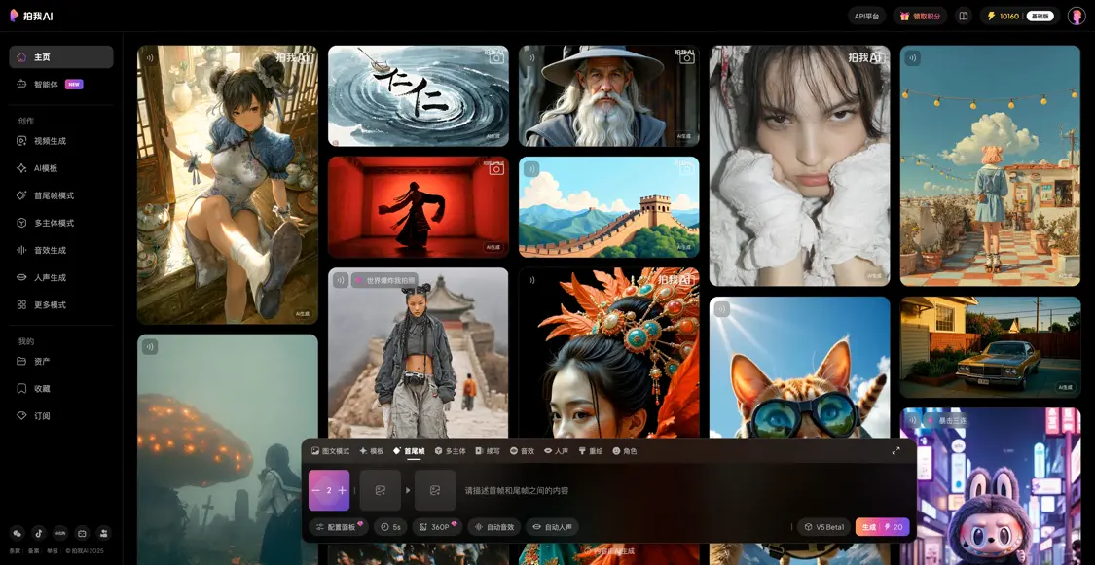Click the last frame image upload box

[x=435, y=490]
